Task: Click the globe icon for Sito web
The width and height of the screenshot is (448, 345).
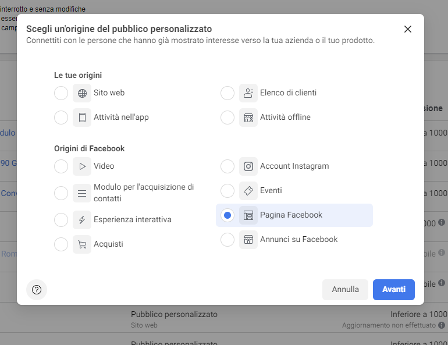Action: (82, 93)
